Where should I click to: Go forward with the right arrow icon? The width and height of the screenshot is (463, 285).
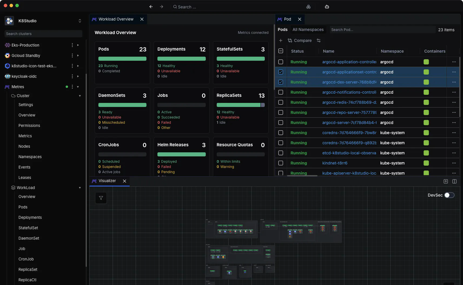[x=161, y=7]
